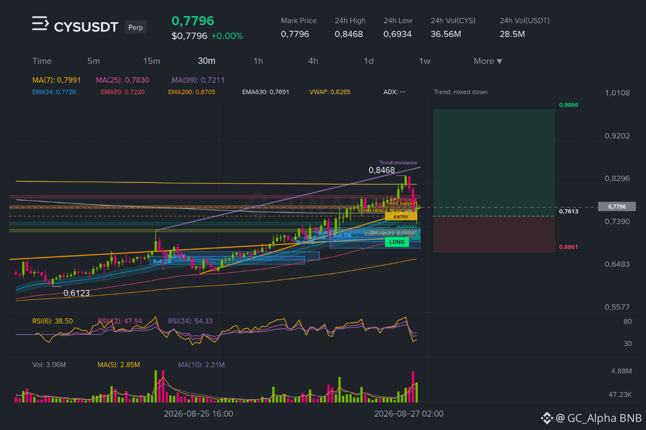Click the 2026-08-25 16:00 time axis label
Screen dimensions: 646x430
pos(198,414)
